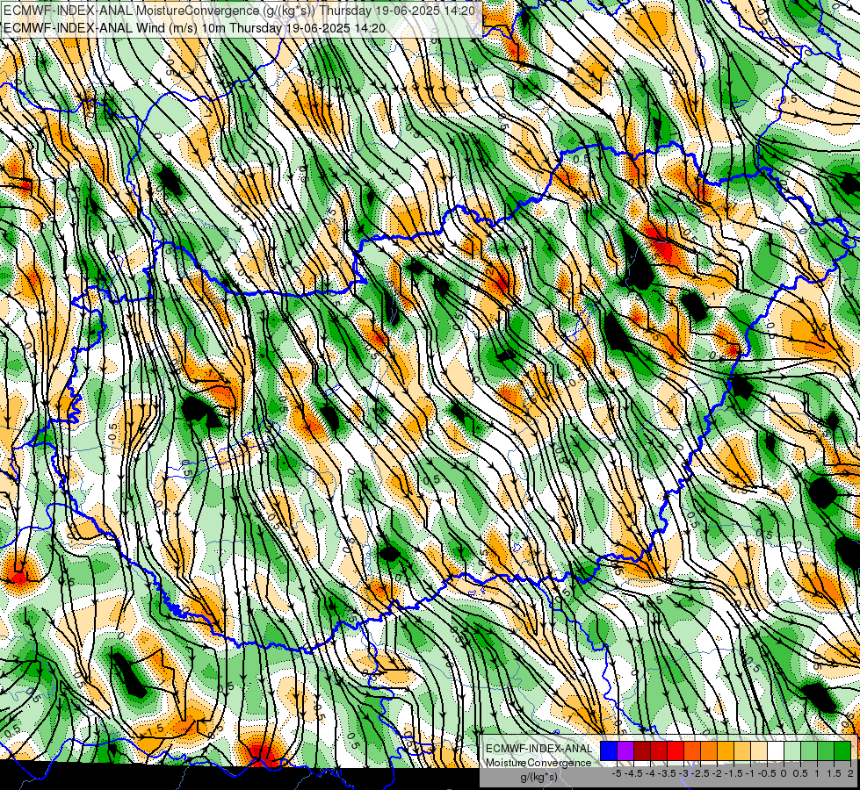This screenshot has width=860, height=790.
Task: Click the 'g/(kg*s)' unit label in the legend
Action: pos(539,777)
